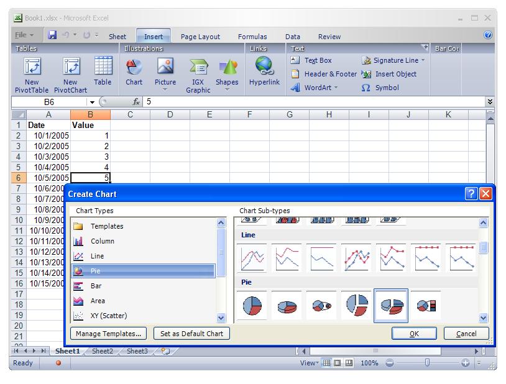The image size is (506, 384).
Task: Undo the last action
Action: tap(66, 35)
